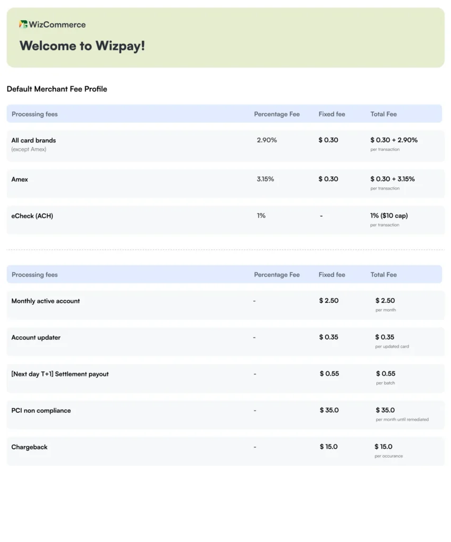Click the WizCommerce brand name text

57,24
